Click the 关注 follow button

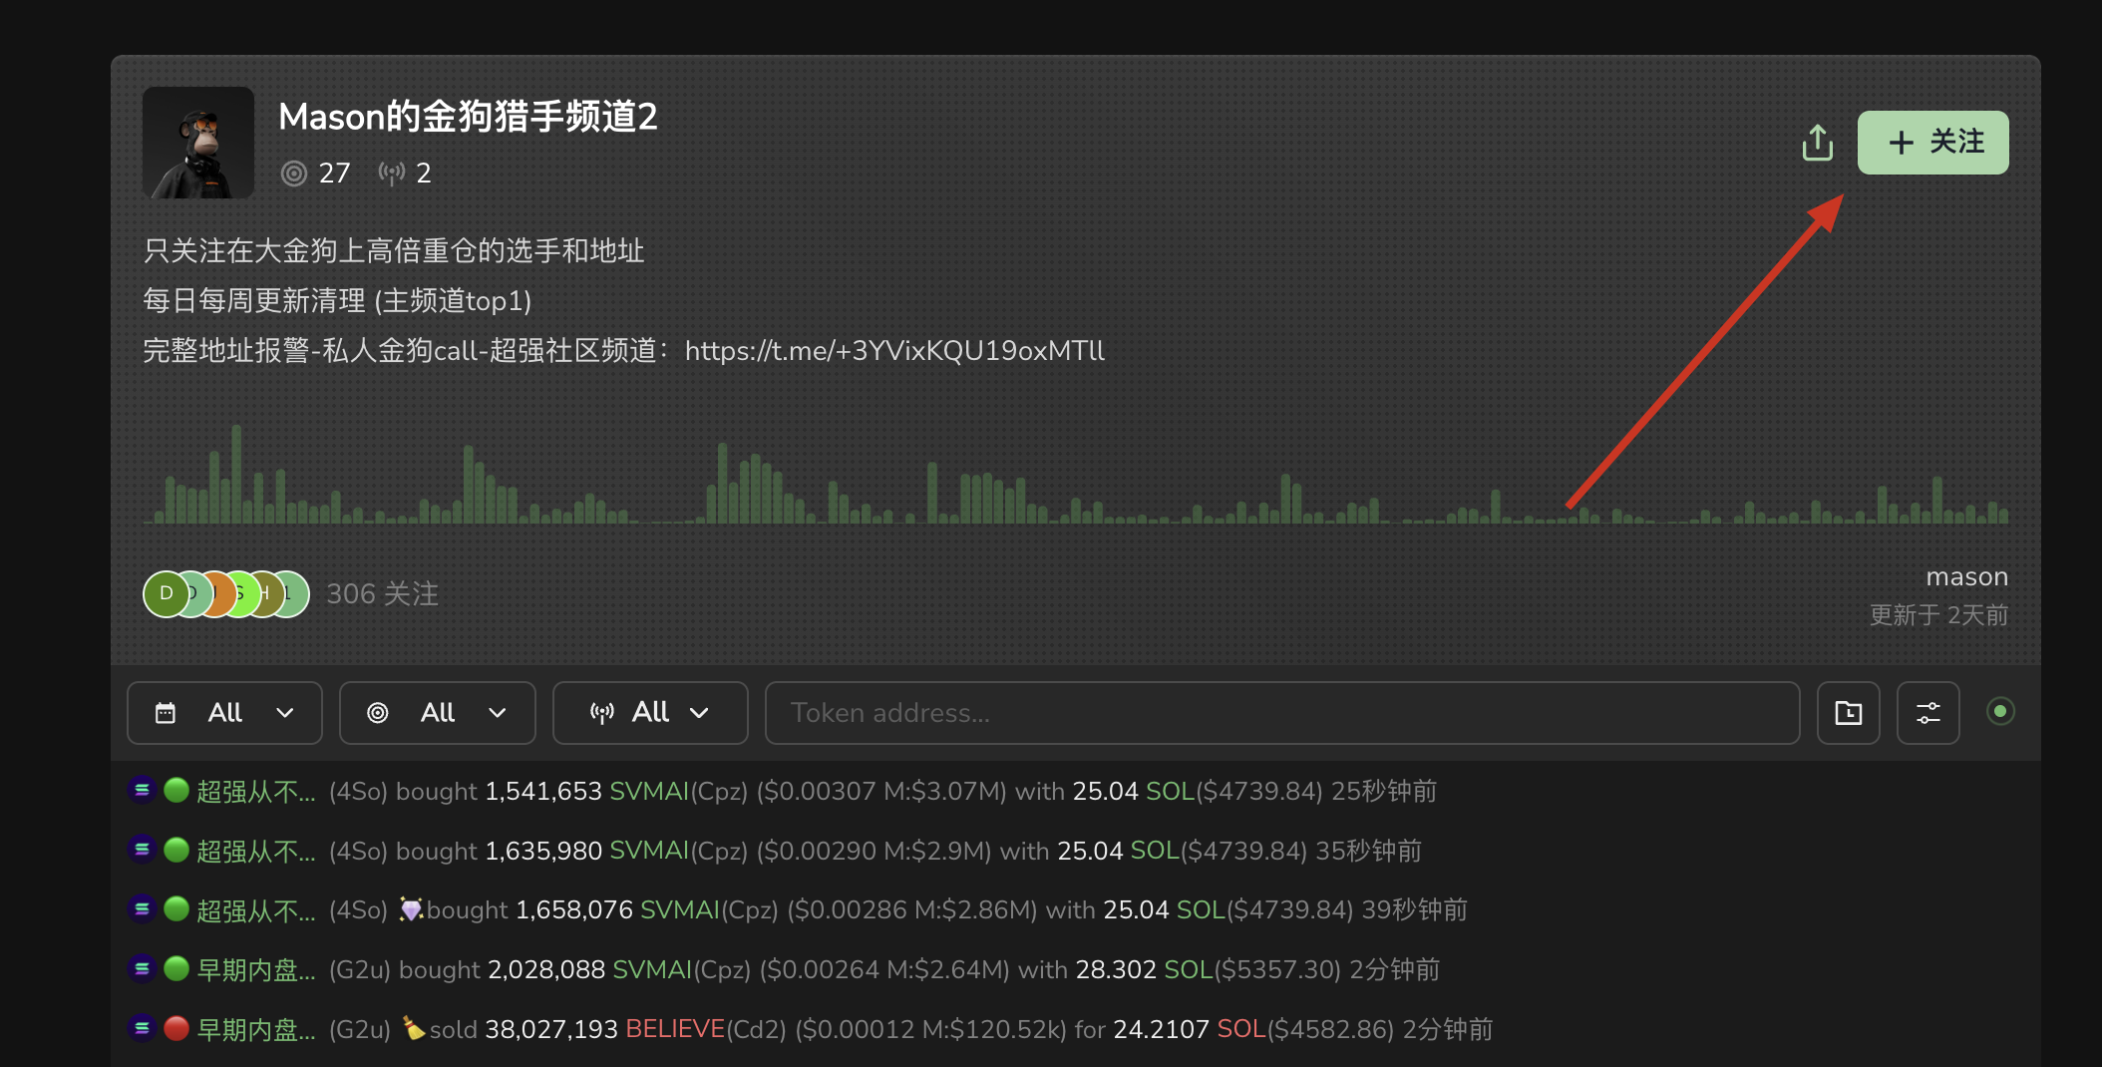coord(1932,143)
